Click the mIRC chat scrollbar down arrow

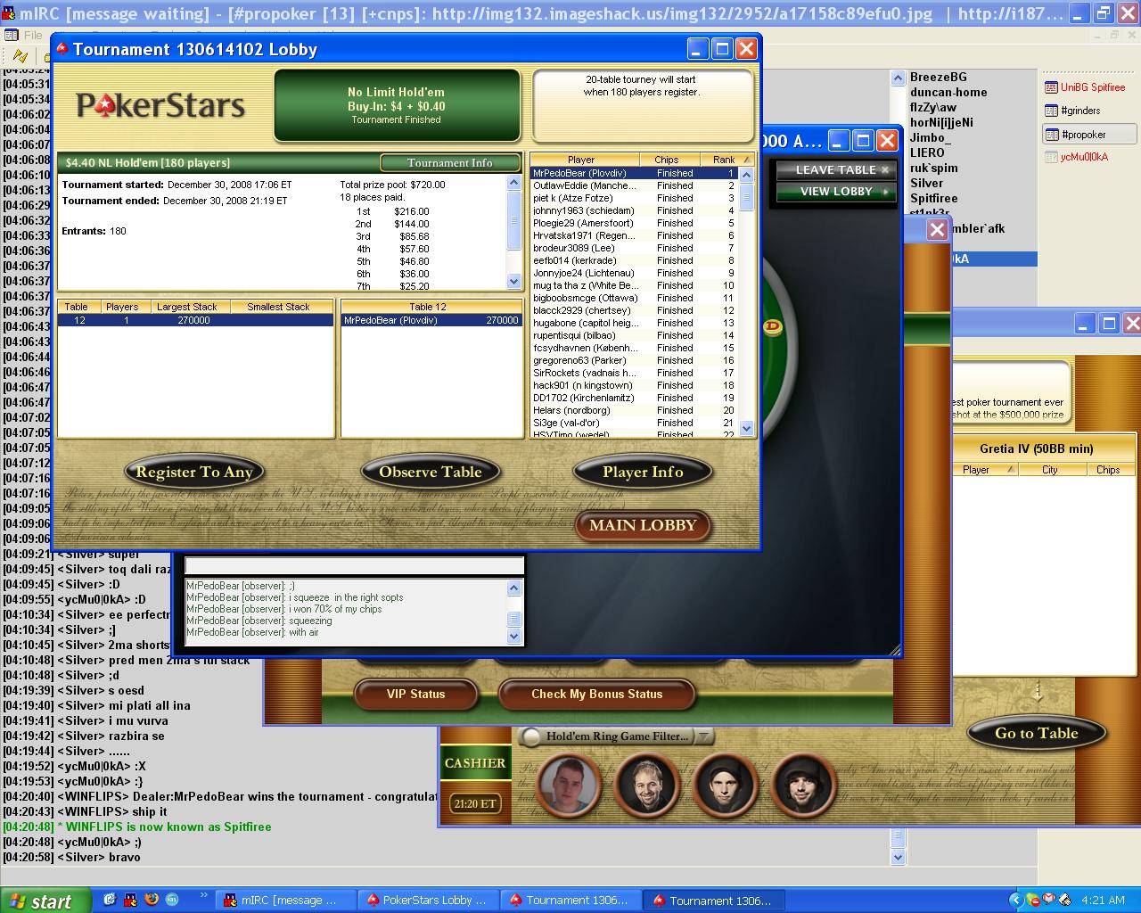(x=898, y=857)
